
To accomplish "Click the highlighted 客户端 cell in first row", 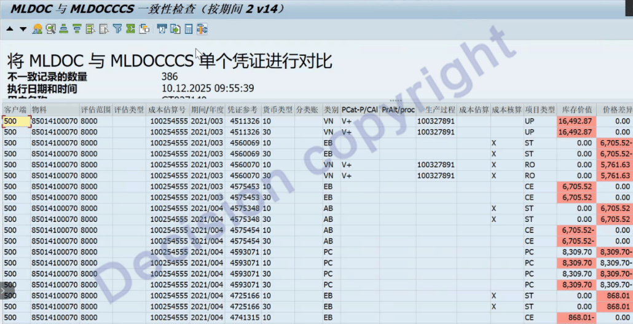I will (16, 121).
